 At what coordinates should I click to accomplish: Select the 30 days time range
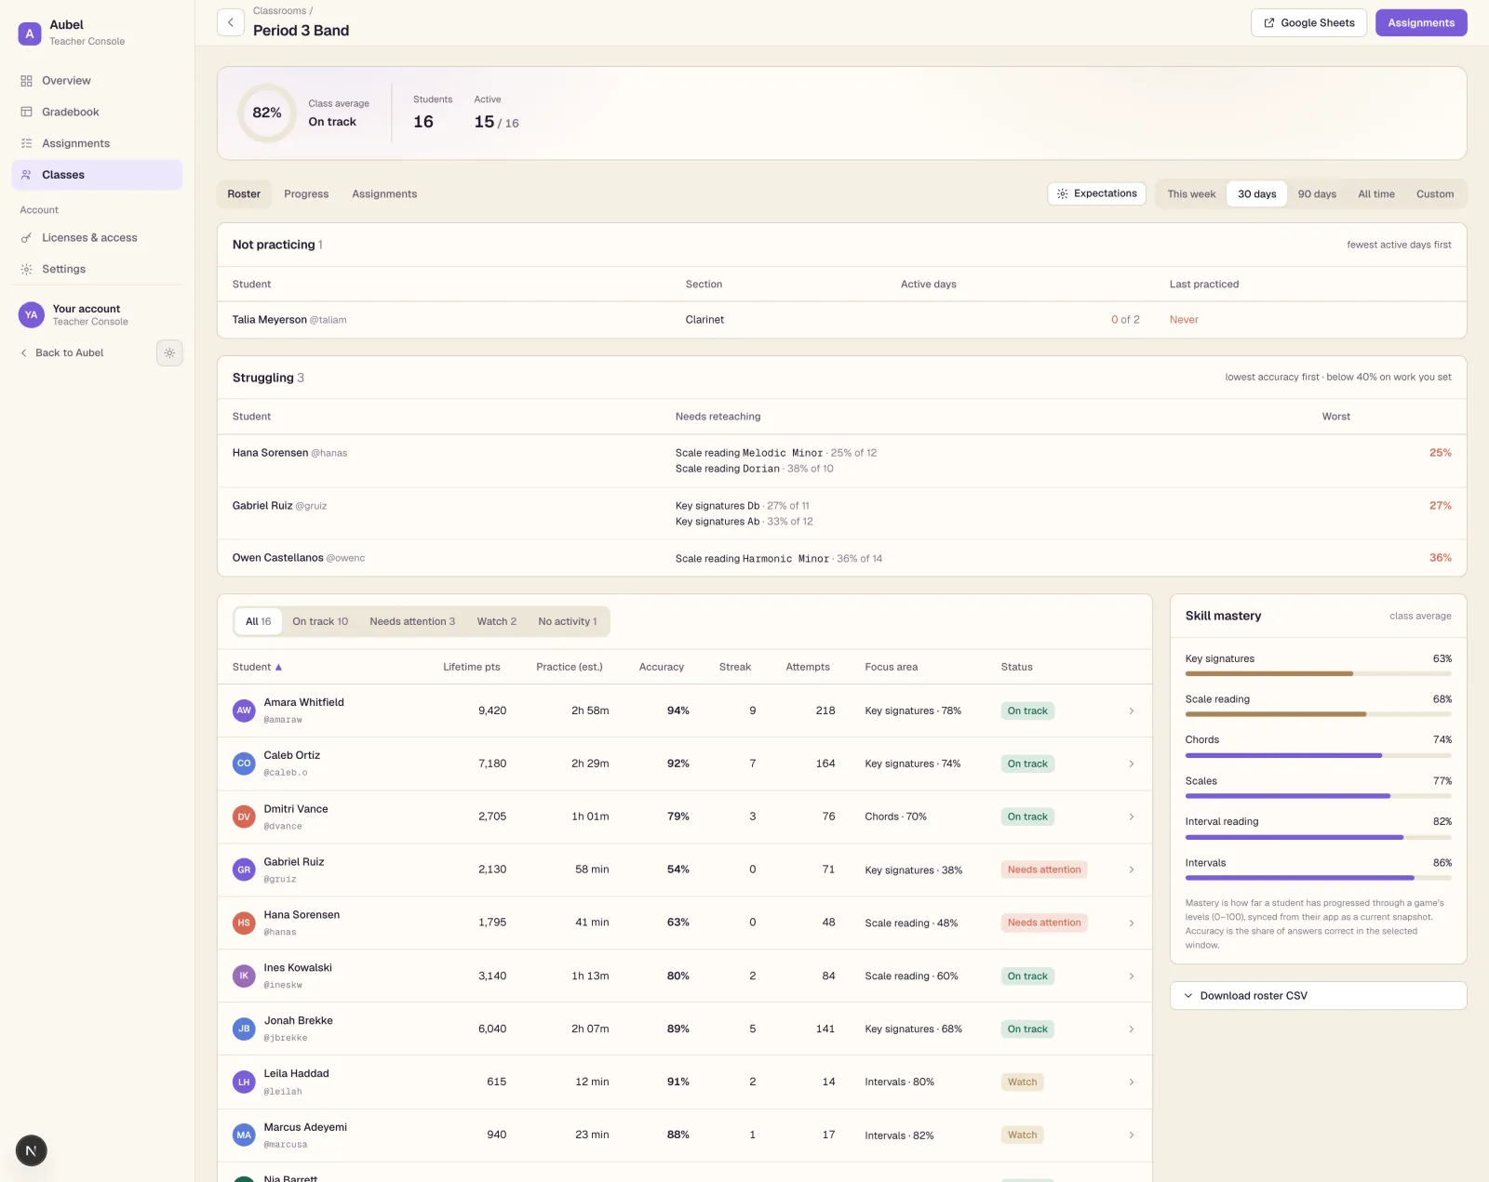coord(1256,194)
